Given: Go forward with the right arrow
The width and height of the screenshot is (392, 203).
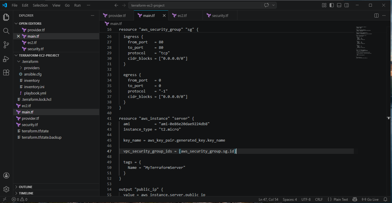Looking at the screenshot, I should [124, 5].
